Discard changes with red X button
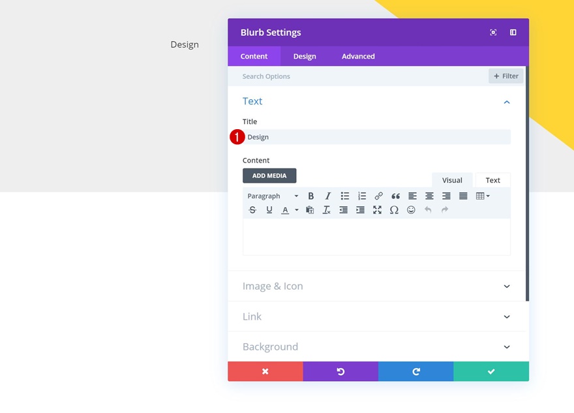 [x=265, y=372]
